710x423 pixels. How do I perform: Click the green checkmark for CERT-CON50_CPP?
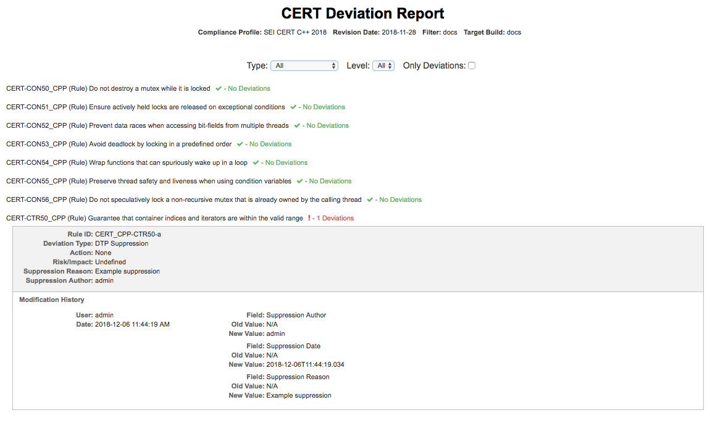[219, 89]
